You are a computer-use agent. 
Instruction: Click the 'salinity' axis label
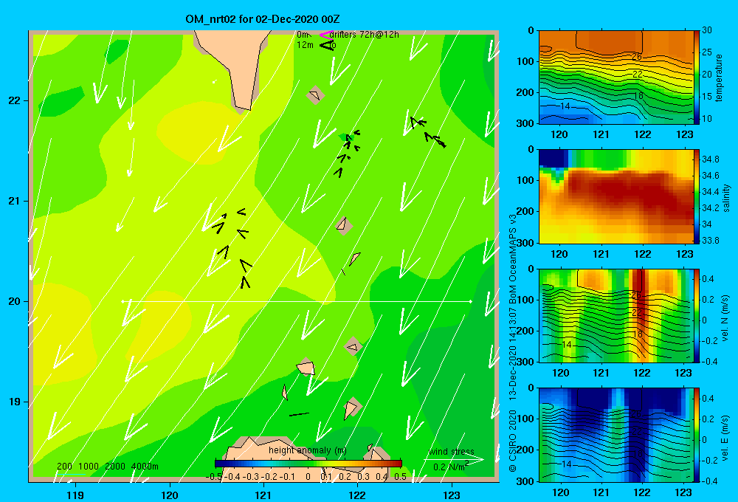[x=727, y=198]
